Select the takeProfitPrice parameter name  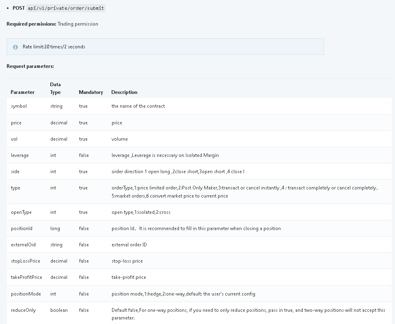coord(26,277)
